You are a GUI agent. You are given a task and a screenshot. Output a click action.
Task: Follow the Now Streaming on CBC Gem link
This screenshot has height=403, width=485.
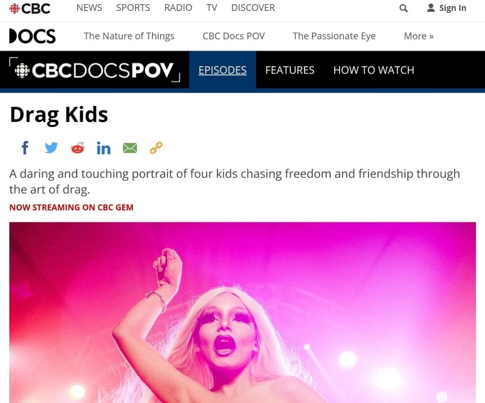point(71,207)
